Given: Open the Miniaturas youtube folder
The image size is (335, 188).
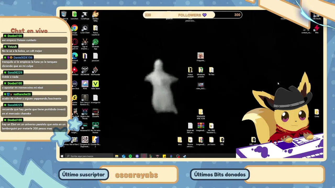Looking at the screenshot, I should click(201, 72).
